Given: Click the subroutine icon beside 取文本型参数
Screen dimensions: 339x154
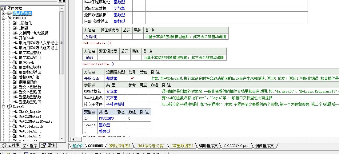Looking at the screenshot, I should pyautogui.click(x=15, y=53).
